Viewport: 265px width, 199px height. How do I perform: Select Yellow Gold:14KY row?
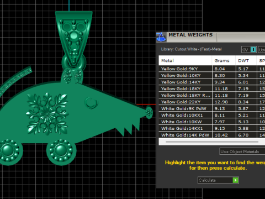click(x=212, y=82)
